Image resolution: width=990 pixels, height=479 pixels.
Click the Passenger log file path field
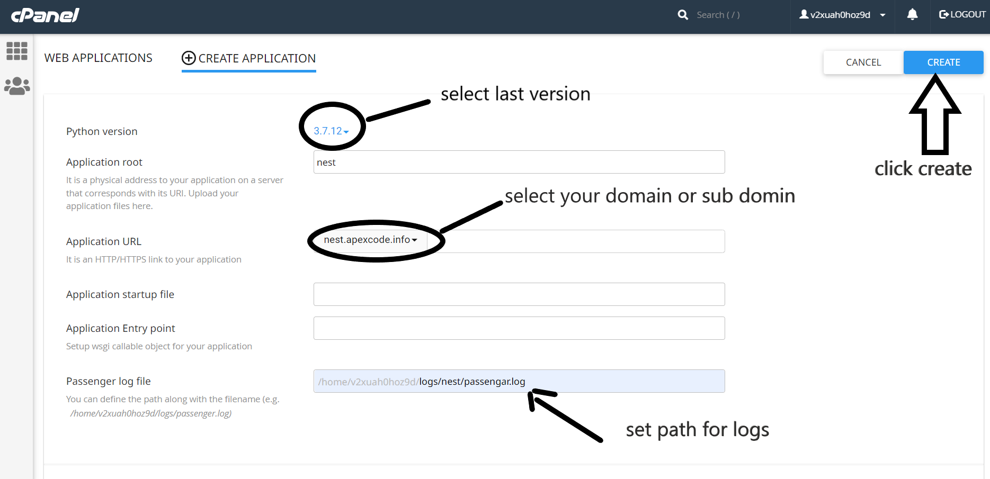point(519,381)
